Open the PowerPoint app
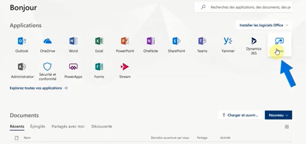Viewport: 306px width, 144px height. (x=125, y=45)
